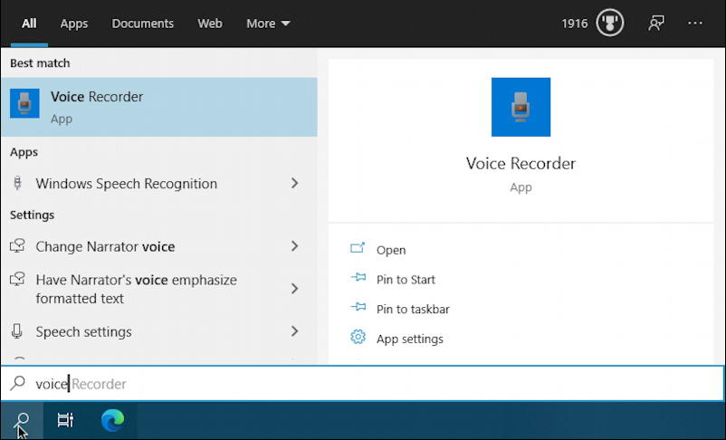726x440 pixels.
Task: Click the search box containing voice
Action: pyautogui.click(x=362, y=384)
